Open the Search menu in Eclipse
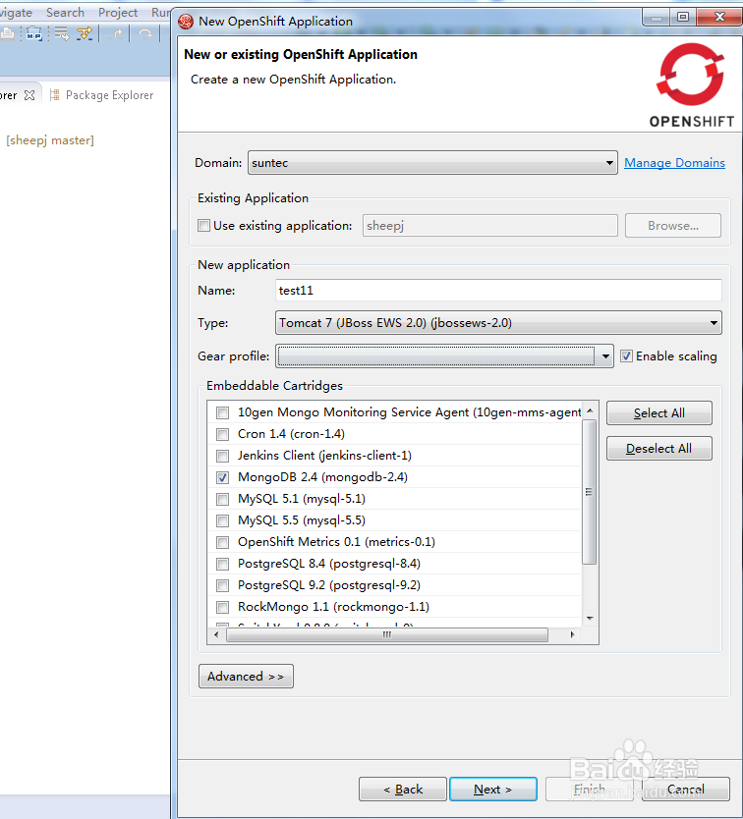 [65, 12]
